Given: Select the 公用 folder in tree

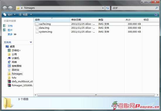Looking at the screenshot, I should [x=14, y=54].
